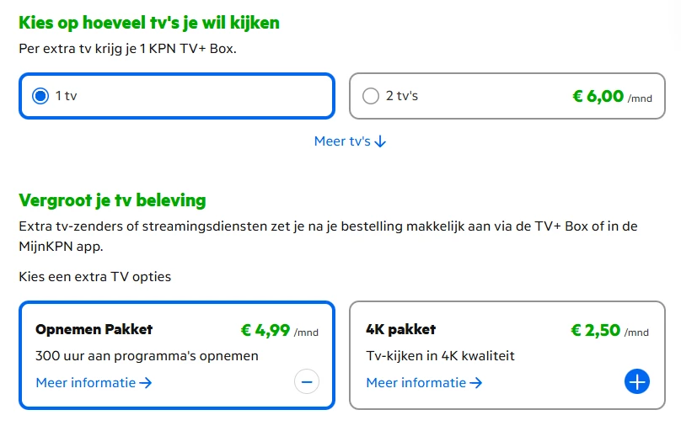Open "Meer informatie" for 4K pakket
The height and width of the screenshot is (431, 681).
[416, 383]
